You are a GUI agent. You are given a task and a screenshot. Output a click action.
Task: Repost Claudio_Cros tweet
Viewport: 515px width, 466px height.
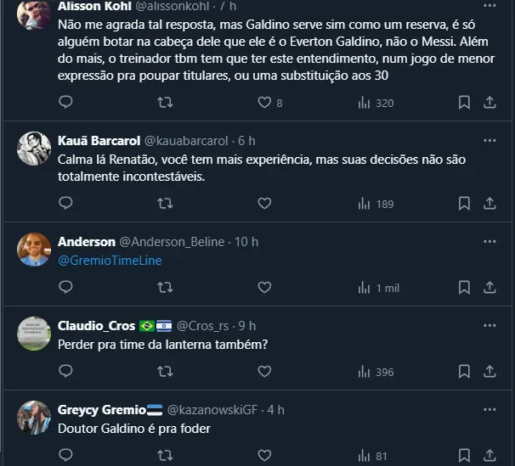pos(166,372)
